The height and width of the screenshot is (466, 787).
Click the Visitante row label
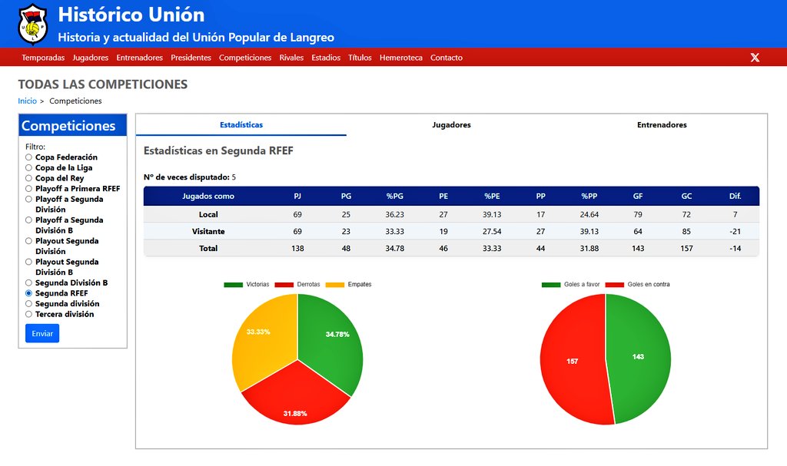coord(208,231)
